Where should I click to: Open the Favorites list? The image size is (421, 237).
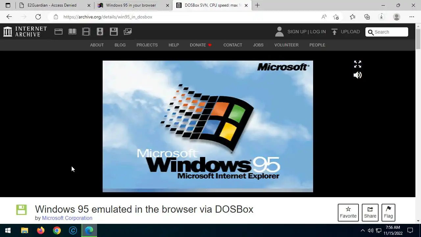353,17
